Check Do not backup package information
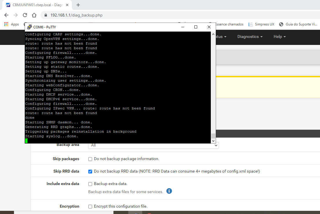Viewport: 320px width, 214px height. [90, 159]
